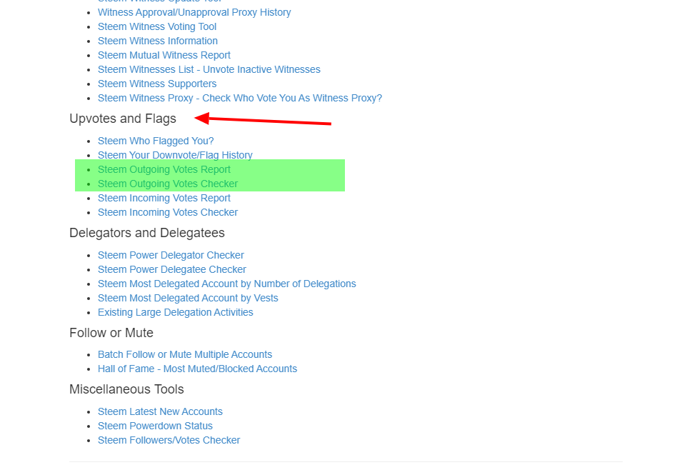Open Steem Incoming Votes Checker
692x470 pixels.
[x=168, y=212]
